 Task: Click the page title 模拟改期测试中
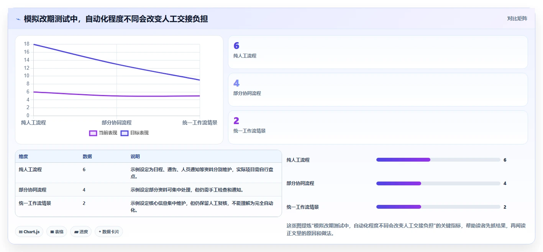coord(116,19)
